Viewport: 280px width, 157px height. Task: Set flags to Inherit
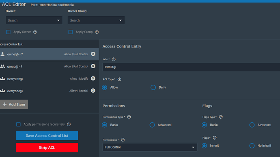(x=204, y=146)
